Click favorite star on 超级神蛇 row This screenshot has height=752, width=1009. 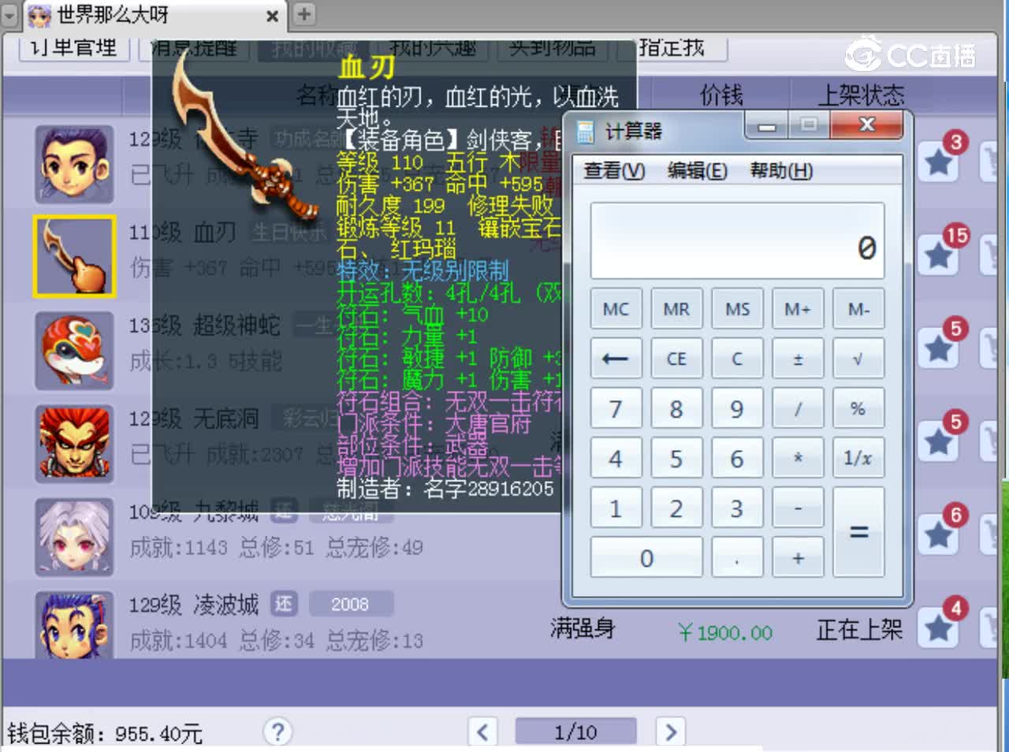click(939, 348)
